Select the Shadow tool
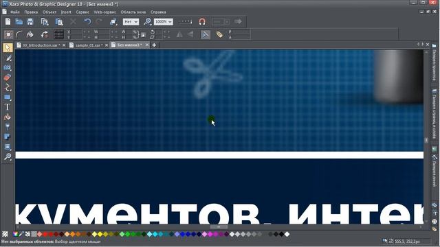This screenshot has width=440, height=247. click(8, 137)
